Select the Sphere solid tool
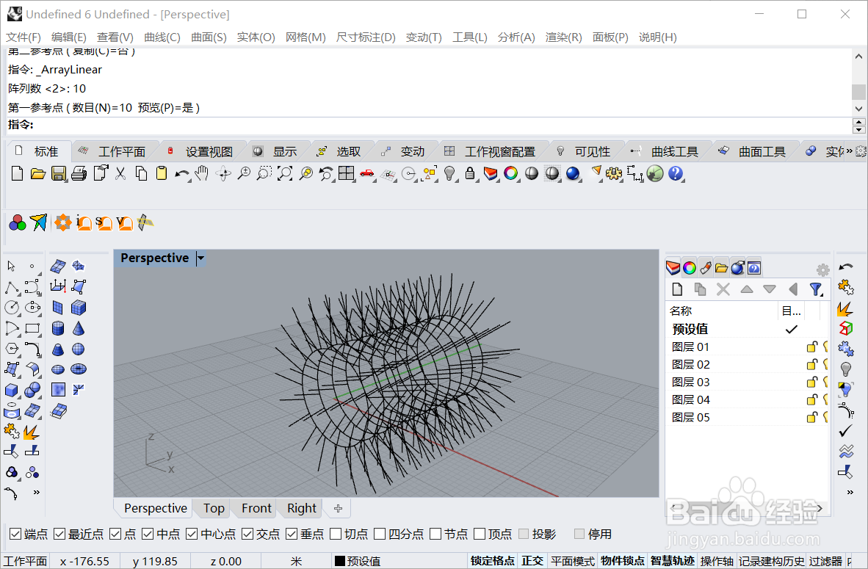 pyautogui.click(x=79, y=349)
